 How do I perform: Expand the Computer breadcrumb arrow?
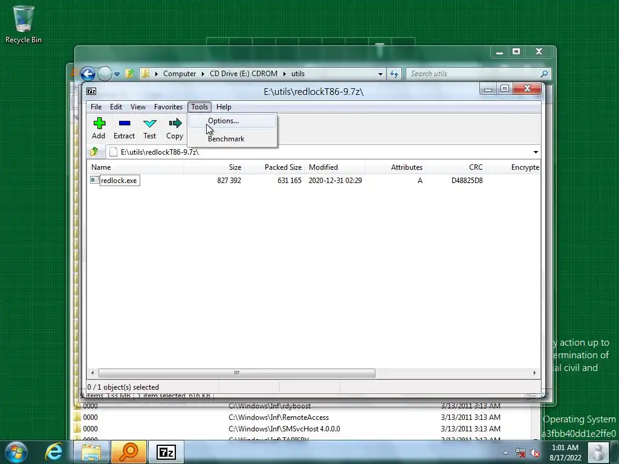coord(203,74)
